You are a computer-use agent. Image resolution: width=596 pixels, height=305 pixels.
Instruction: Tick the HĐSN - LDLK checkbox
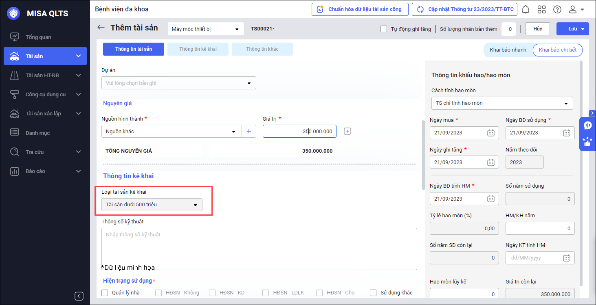tap(266, 293)
